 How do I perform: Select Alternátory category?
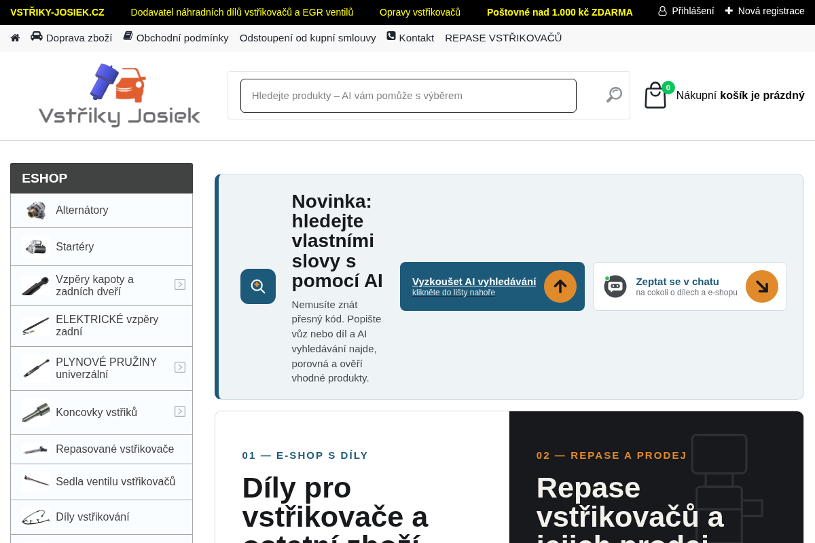[x=102, y=210]
